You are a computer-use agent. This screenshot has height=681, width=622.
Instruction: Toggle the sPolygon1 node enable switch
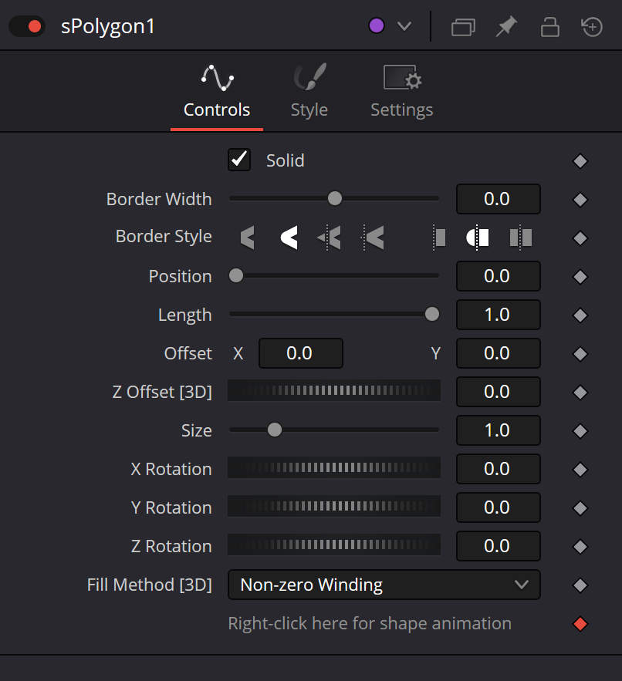27,26
